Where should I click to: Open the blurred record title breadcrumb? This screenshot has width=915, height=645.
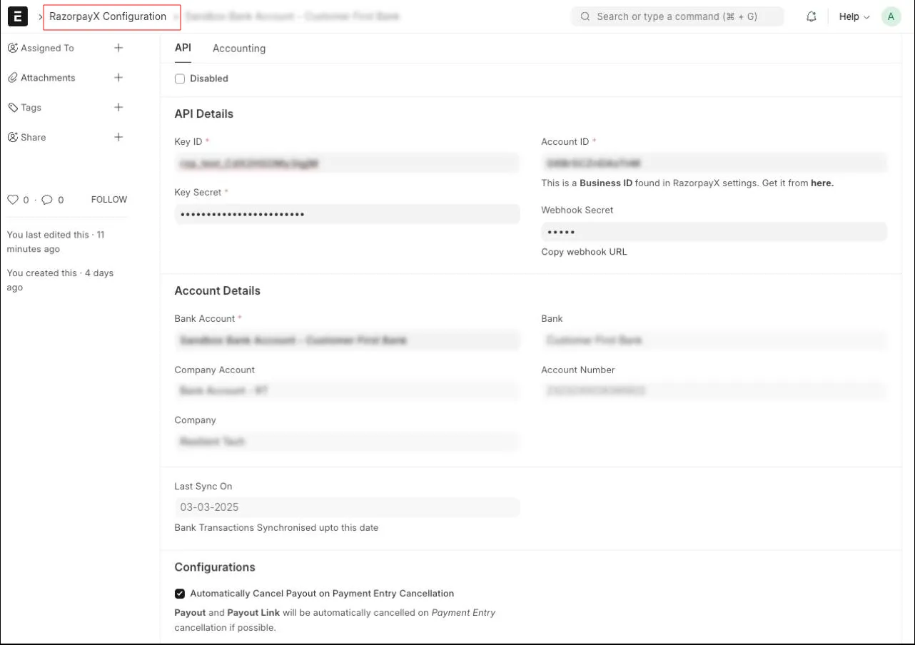293,16
